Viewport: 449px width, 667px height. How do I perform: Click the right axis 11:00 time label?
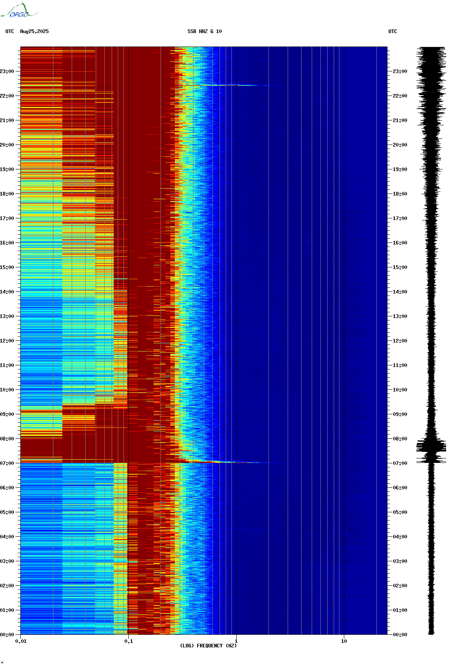(400, 365)
